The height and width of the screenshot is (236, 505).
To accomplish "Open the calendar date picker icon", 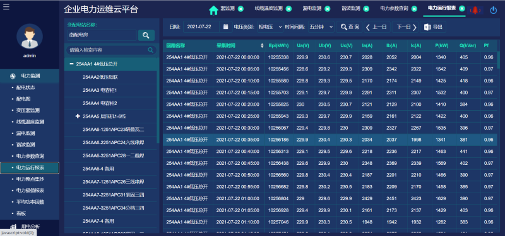I will coord(226,27).
